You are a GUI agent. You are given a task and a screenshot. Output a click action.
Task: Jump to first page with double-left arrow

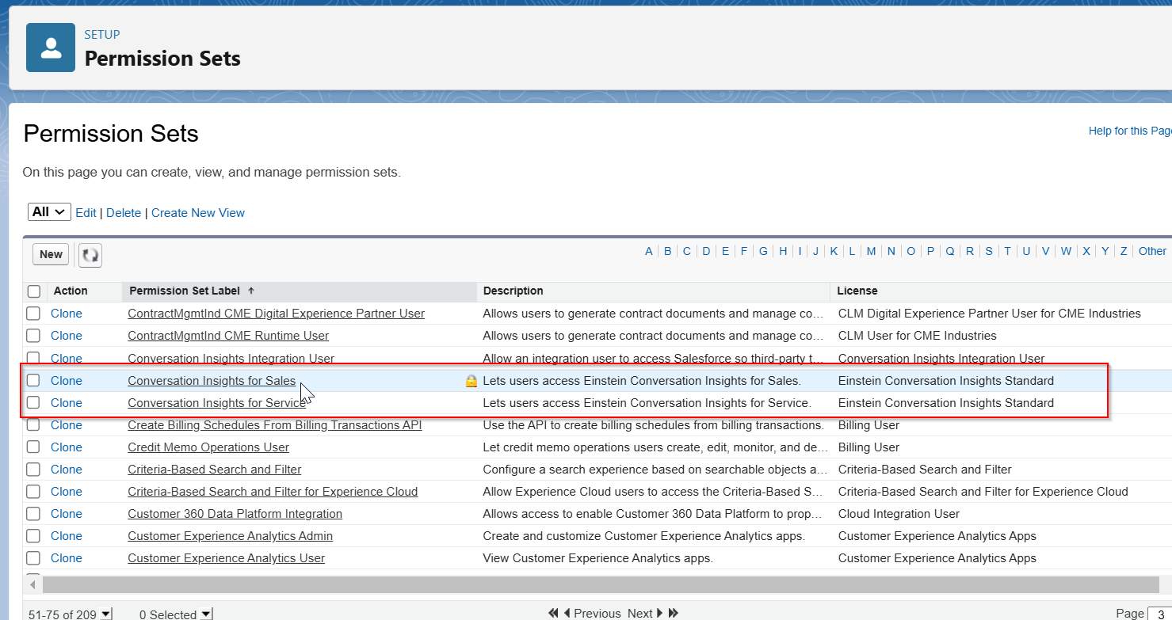(x=553, y=613)
